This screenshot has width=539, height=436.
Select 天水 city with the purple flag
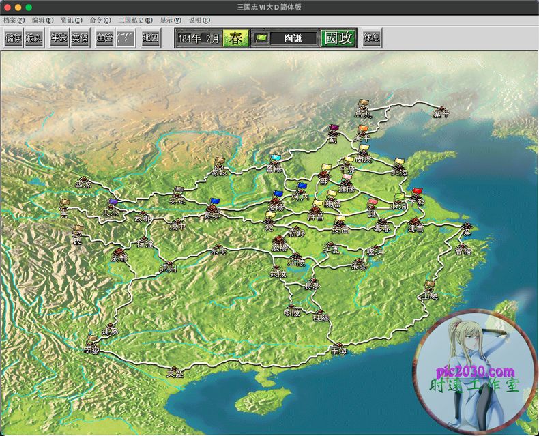pos(111,208)
